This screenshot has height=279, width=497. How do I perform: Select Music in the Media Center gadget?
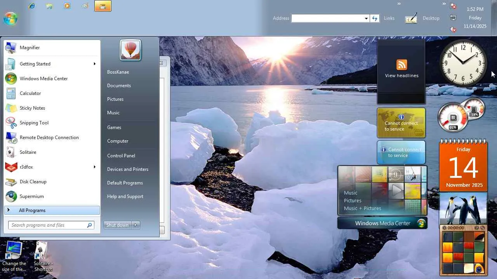tap(351, 193)
